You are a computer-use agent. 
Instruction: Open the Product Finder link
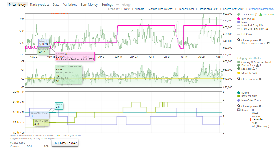[x=186, y=9]
